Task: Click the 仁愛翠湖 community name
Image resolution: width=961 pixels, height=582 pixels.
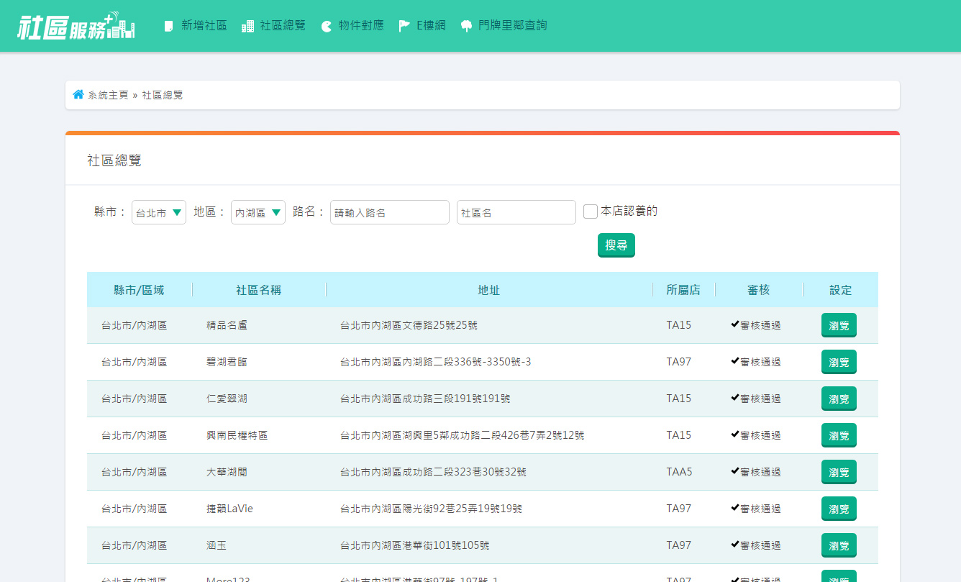Action: pos(227,399)
